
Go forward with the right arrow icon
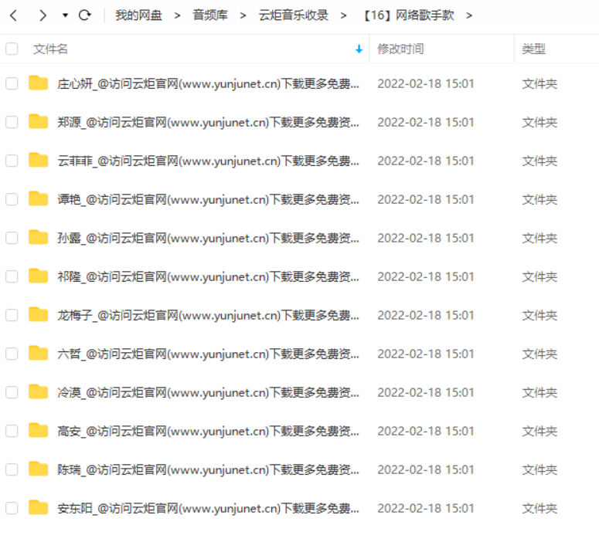pos(43,15)
